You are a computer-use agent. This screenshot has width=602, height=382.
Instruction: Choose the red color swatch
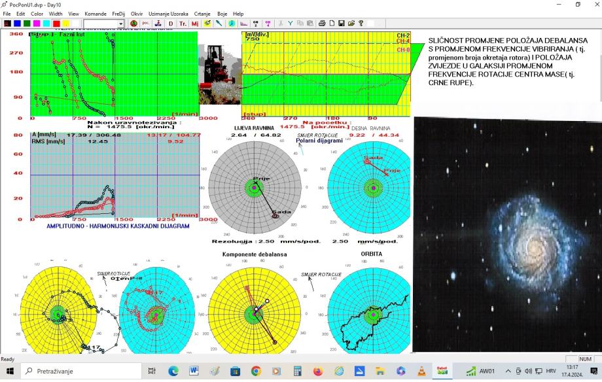pos(56,24)
